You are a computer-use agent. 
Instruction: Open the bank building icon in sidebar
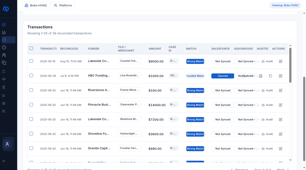4,87
